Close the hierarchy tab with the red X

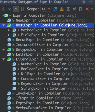tap(87, 9)
